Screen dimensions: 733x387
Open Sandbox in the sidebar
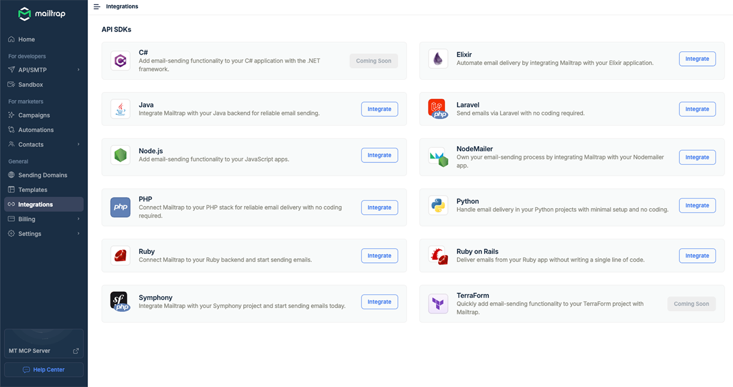coord(44,85)
